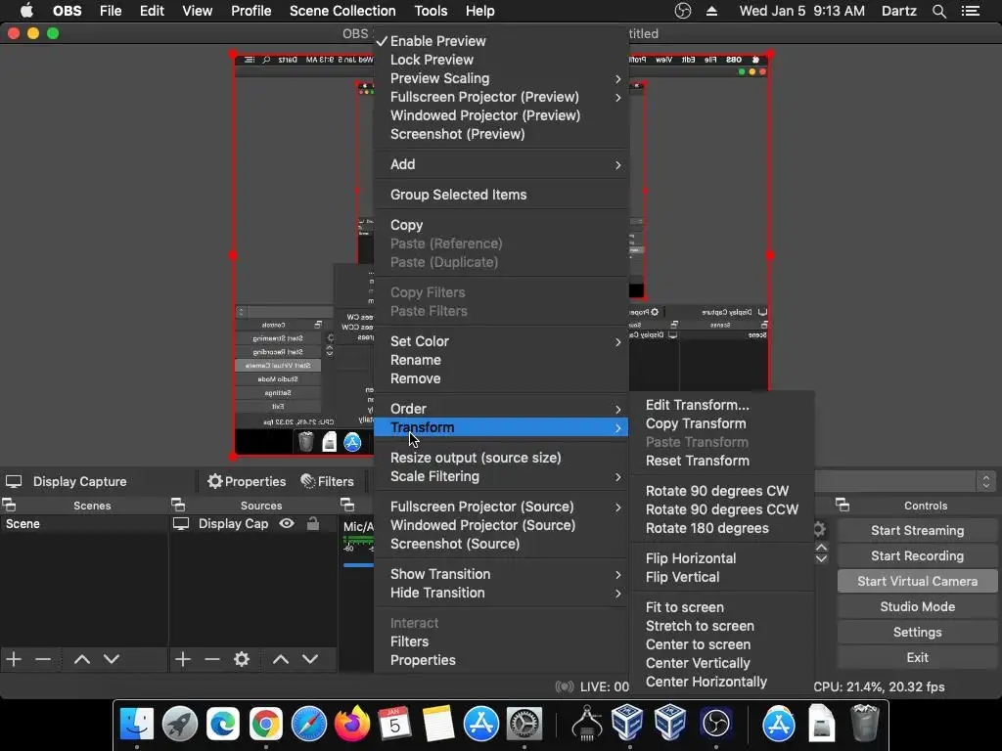This screenshot has width=1002, height=751.
Task: Expand Hide Transition submenu
Action: [501, 593]
